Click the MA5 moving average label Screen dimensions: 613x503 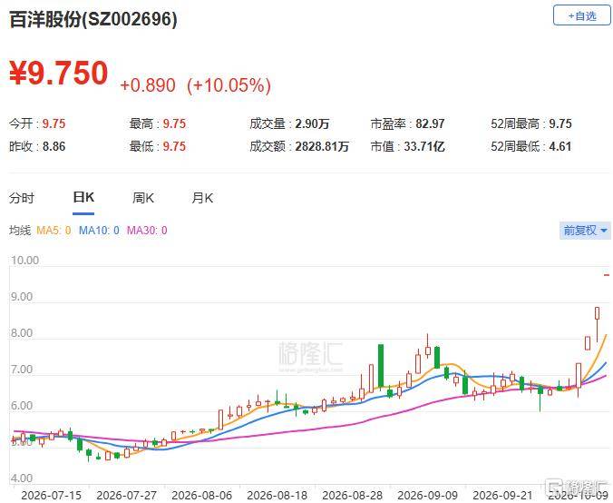pos(54,231)
